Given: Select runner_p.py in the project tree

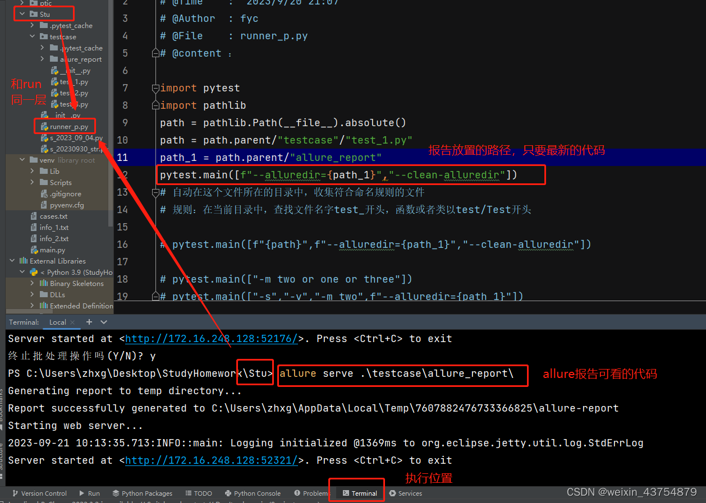Looking at the screenshot, I should click(69, 127).
